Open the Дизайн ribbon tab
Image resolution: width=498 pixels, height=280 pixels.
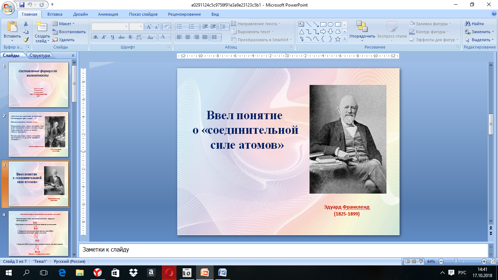80,14
